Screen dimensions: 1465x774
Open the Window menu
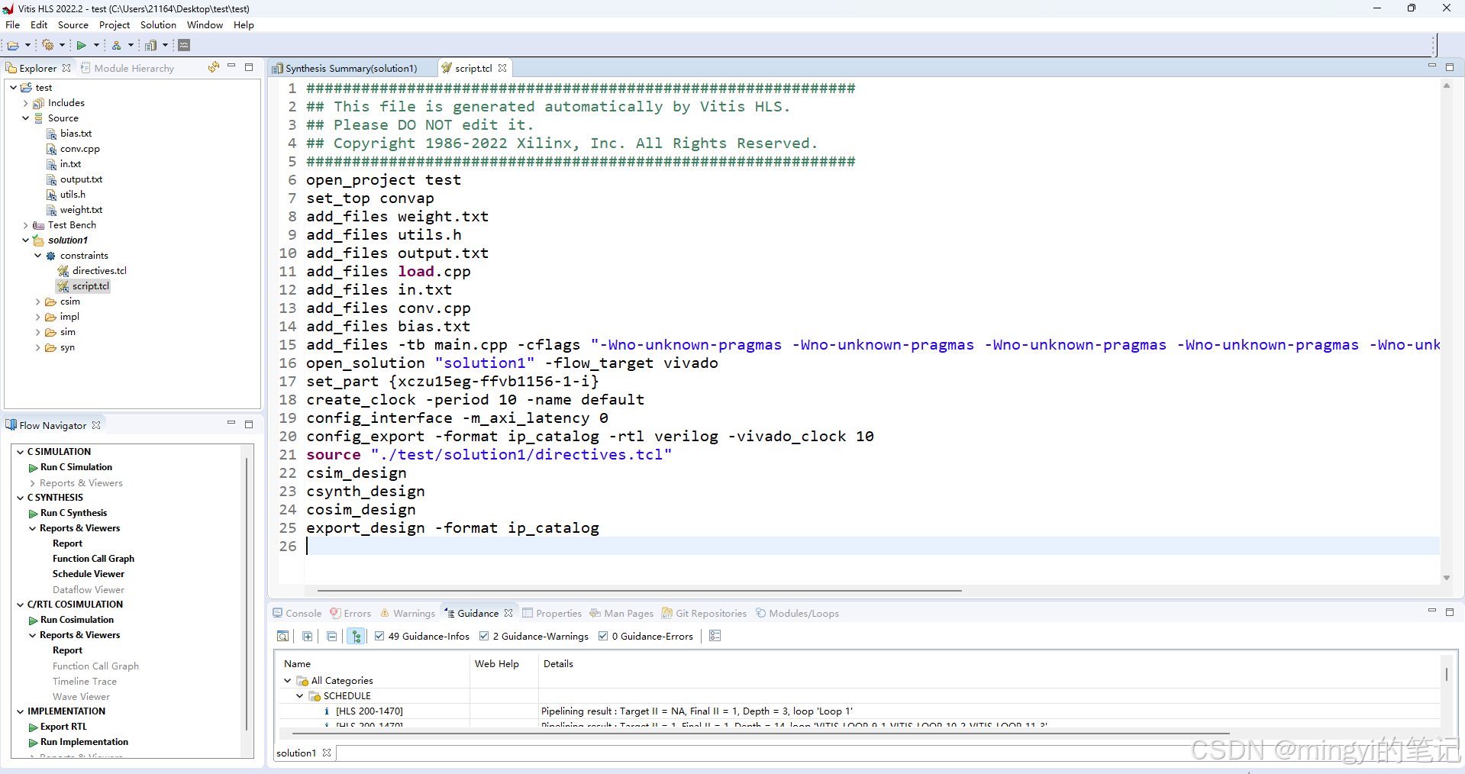(204, 24)
